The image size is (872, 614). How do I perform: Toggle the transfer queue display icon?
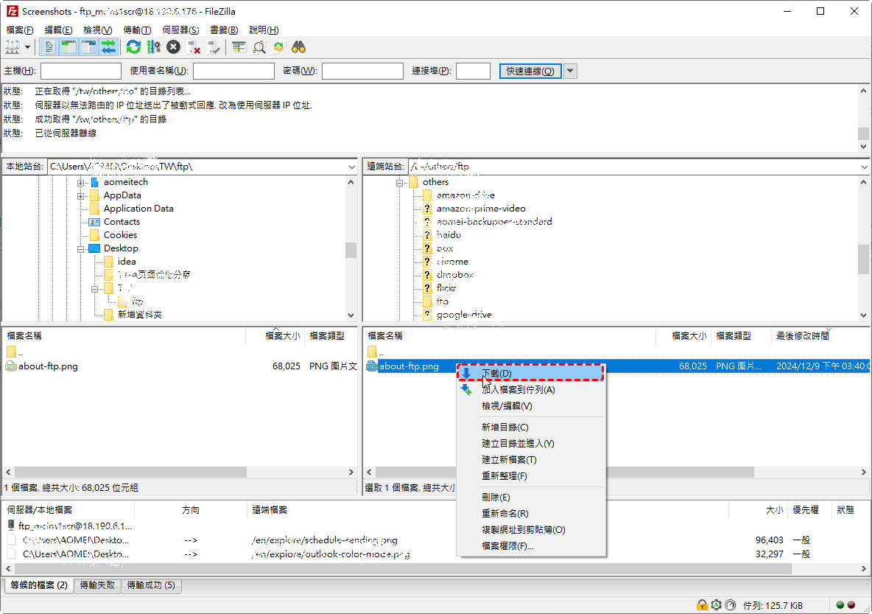point(108,47)
